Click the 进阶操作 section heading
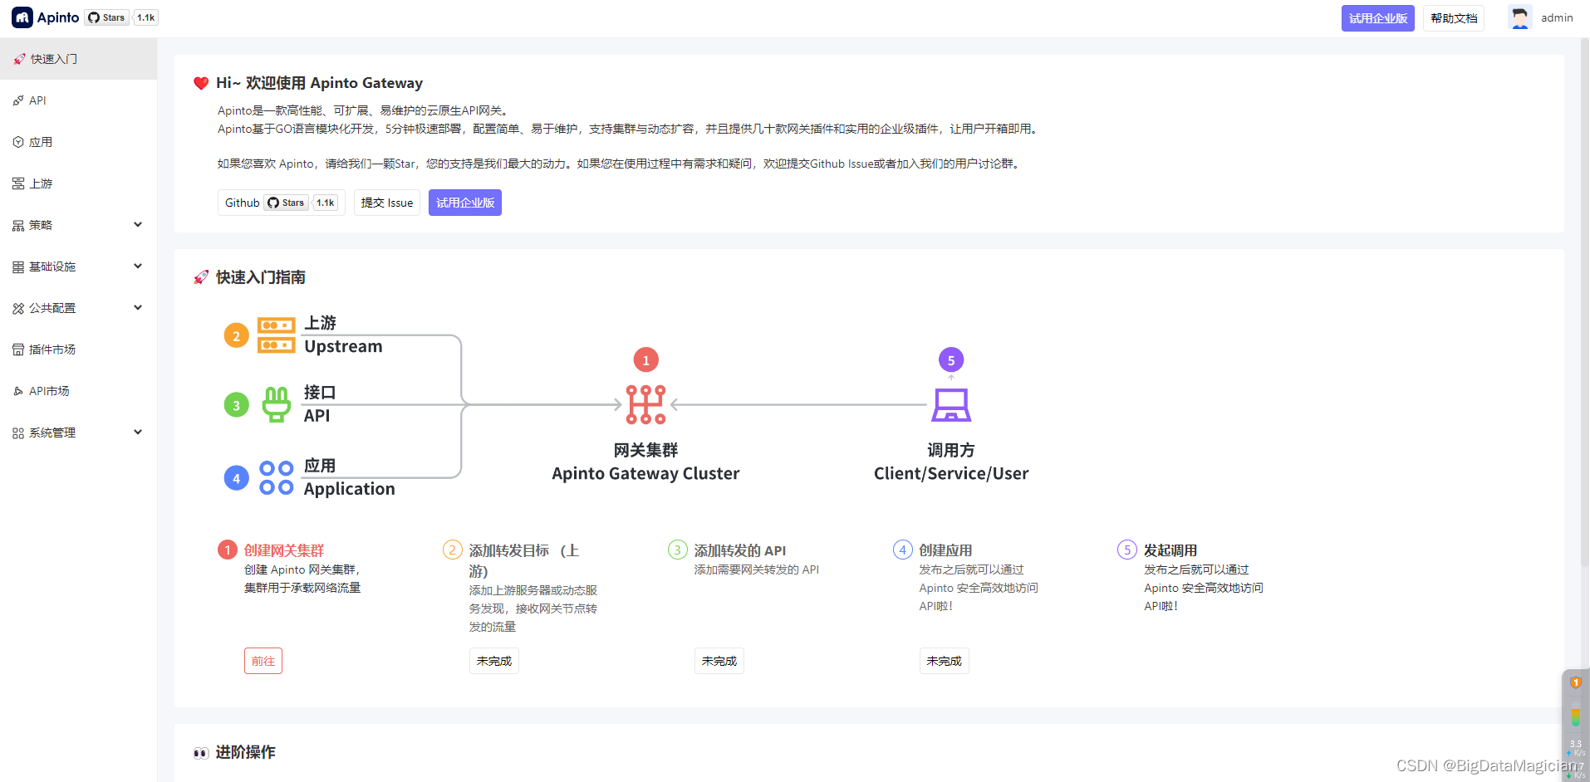1590x782 pixels. click(x=246, y=752)
